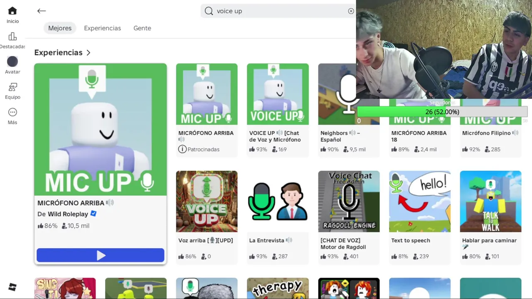Switch to the Gente tab
Screen dimensions: 532x299
[142, 28]
